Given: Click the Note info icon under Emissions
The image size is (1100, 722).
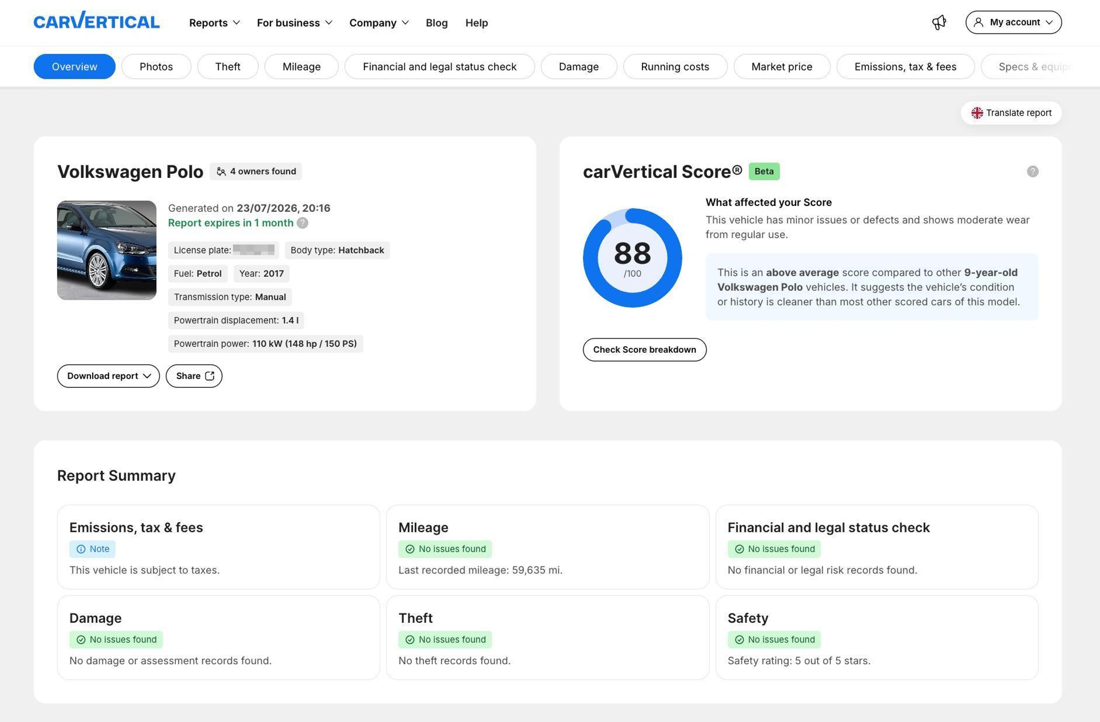Looking at the screenshot, I should click(x=81, y=549).
